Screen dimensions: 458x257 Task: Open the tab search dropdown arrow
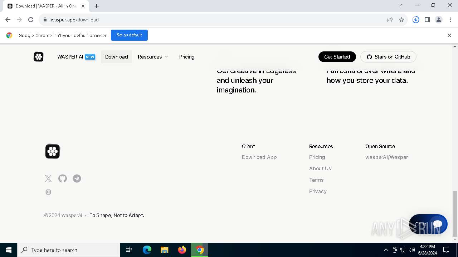[x=400, y=5]
